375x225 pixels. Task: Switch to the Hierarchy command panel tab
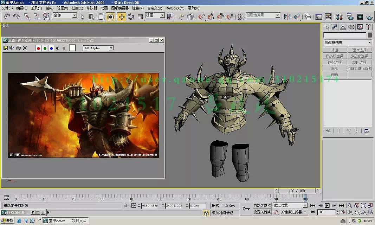[343, 27]
